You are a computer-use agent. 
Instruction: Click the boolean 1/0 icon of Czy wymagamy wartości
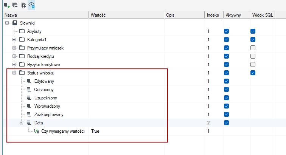click(x=36, y=131)
